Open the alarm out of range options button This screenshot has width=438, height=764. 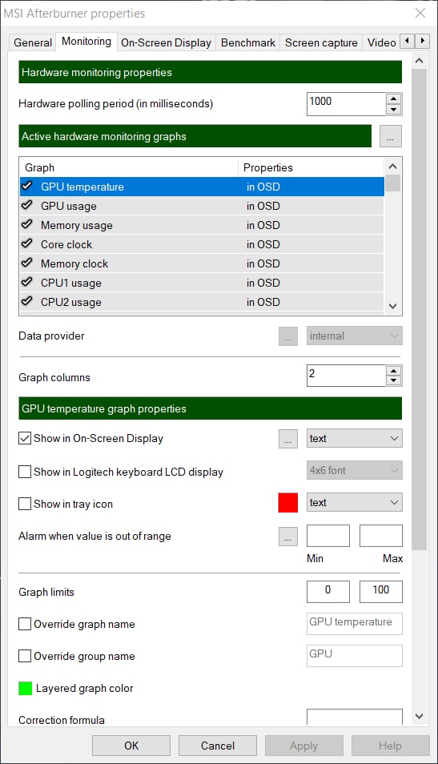[288, 536]
